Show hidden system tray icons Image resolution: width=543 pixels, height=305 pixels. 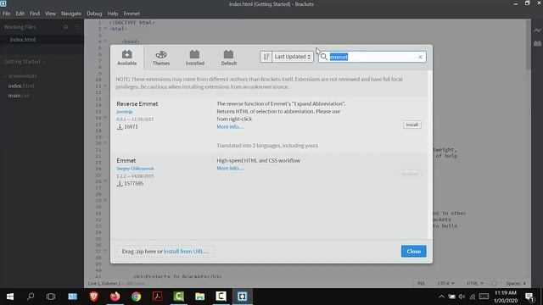click(441, 297)
